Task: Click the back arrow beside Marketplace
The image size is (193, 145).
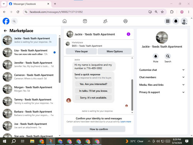Action: tap(5, 31)
